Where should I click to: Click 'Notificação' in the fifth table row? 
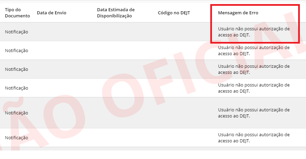click(17, 113)
